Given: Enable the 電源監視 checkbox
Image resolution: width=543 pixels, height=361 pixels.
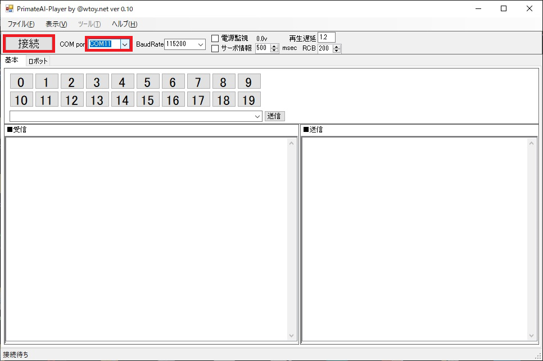Looking at the screenshot, I should 215,38.
